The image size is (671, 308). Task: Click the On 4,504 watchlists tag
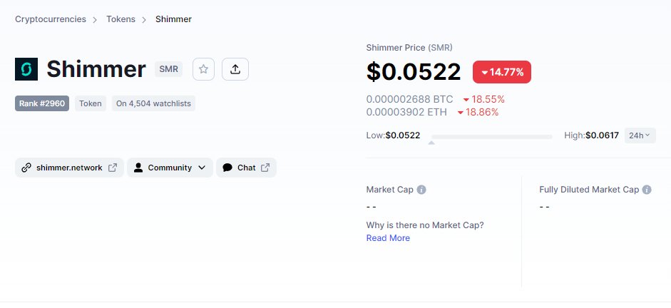pos(153,103)
